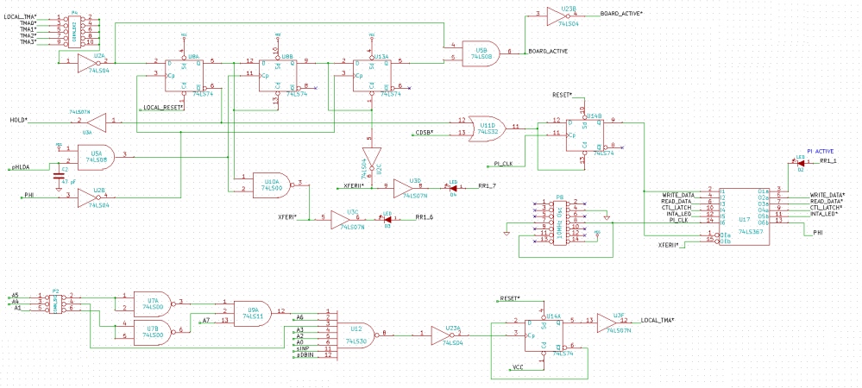
Task: Select the U23B inverter symbol
Action: [558, 17]
